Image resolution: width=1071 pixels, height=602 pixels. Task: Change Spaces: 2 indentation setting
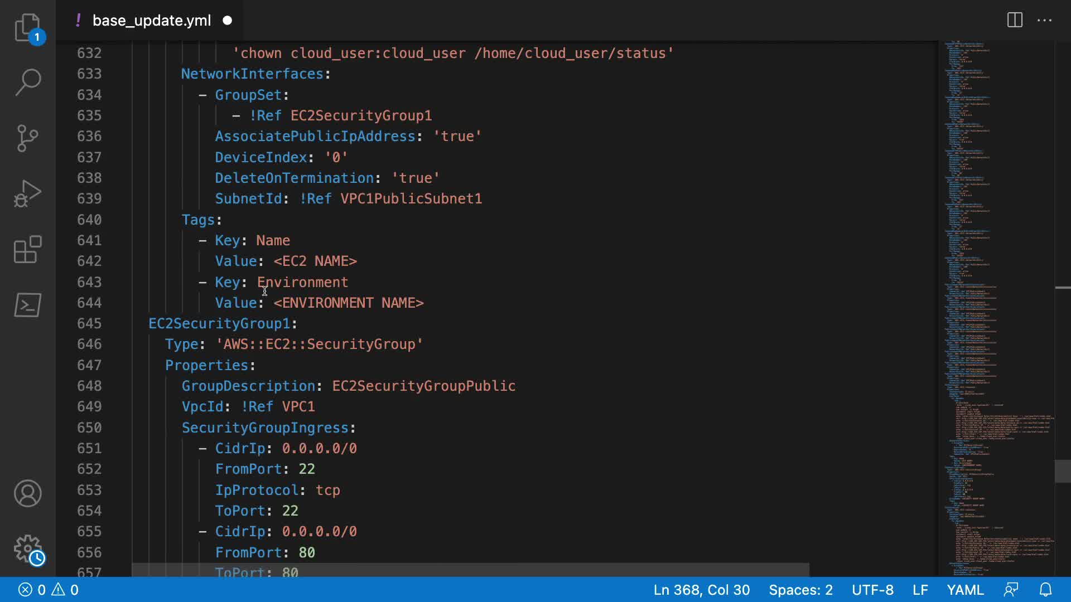(x=800, y=590)
